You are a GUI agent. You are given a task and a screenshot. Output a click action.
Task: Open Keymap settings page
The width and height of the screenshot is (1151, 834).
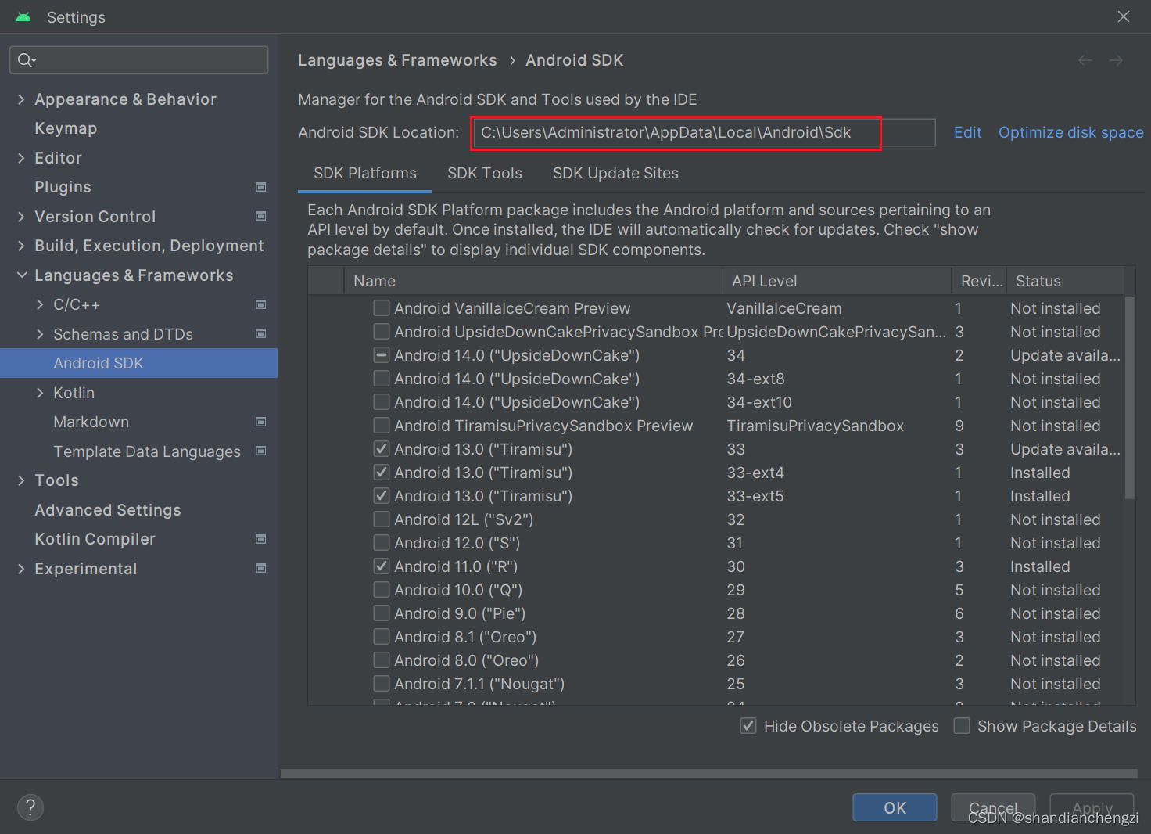(66, 128)
